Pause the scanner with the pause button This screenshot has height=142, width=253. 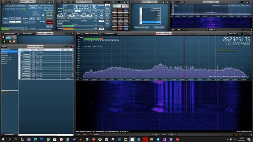tap(9, 41)
